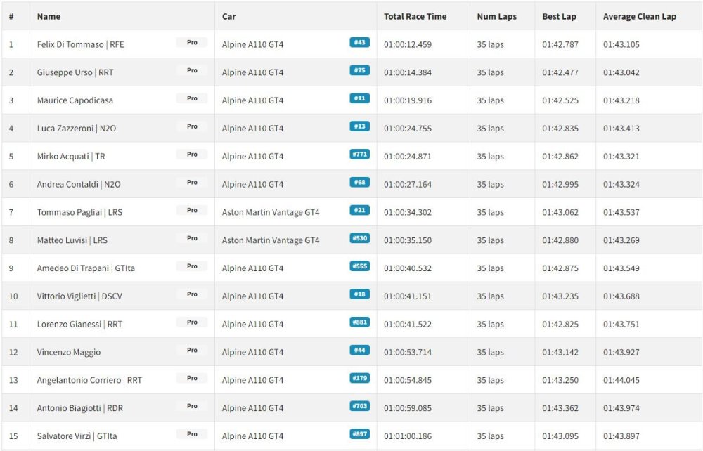
Task: Select the #771 car number badge
Action: (359, 155)
